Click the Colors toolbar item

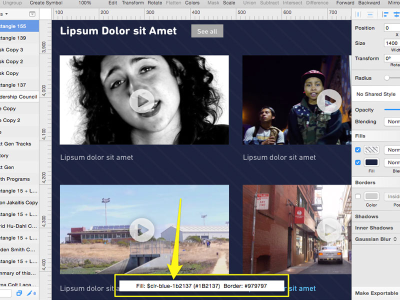click(x=192, y=3)
